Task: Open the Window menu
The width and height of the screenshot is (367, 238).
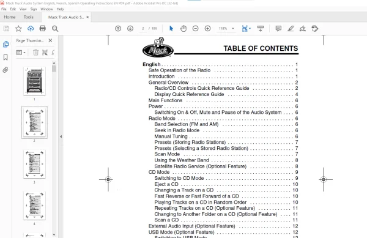Action: pyautogui.click(x=46, y=9)
